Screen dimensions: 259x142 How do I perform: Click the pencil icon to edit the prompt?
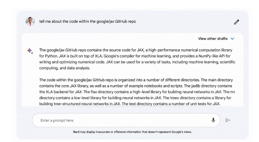tap(237, 22)
